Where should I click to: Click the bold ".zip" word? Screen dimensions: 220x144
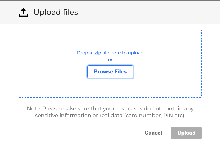pos(97,53)
